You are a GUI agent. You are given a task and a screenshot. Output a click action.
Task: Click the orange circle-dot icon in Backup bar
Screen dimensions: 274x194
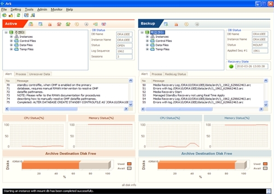(x=187, y=24)
